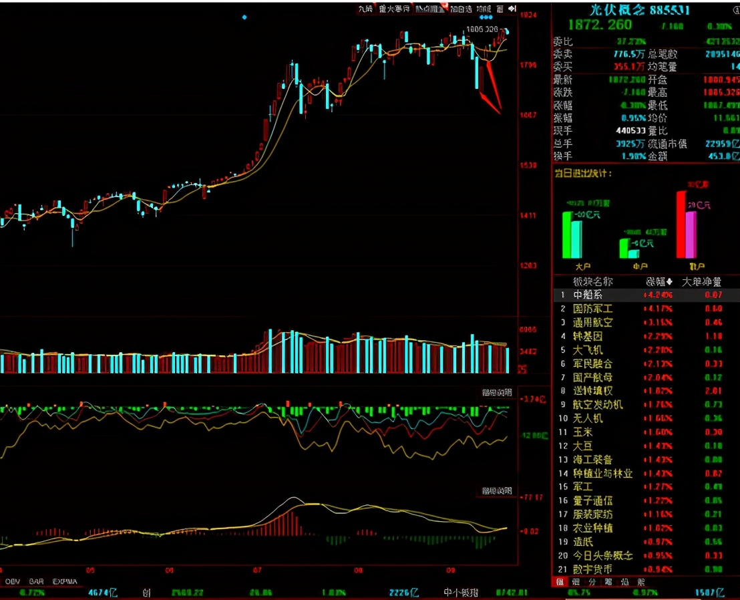Click the 委卖 value 776.5万

(629, 54)
